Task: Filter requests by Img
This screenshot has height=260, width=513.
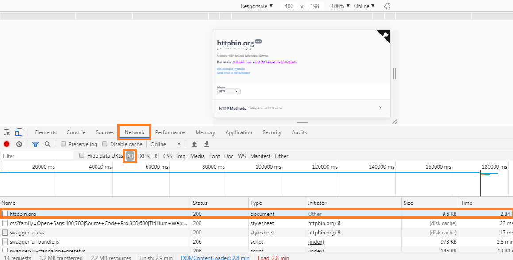Action: click(181, 156)
